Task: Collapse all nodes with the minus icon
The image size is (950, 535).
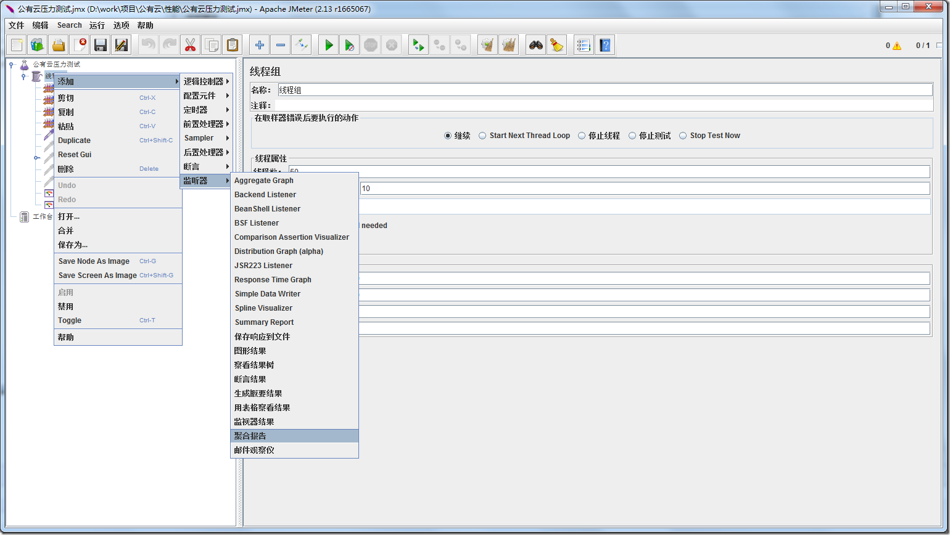Action: 281,45
